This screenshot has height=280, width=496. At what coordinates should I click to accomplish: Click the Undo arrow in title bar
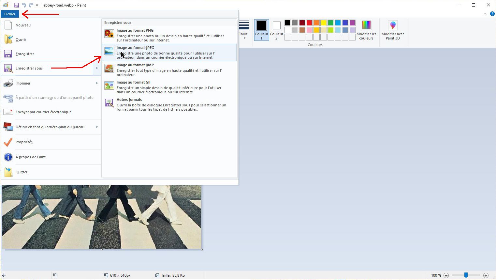pos(24,5)
